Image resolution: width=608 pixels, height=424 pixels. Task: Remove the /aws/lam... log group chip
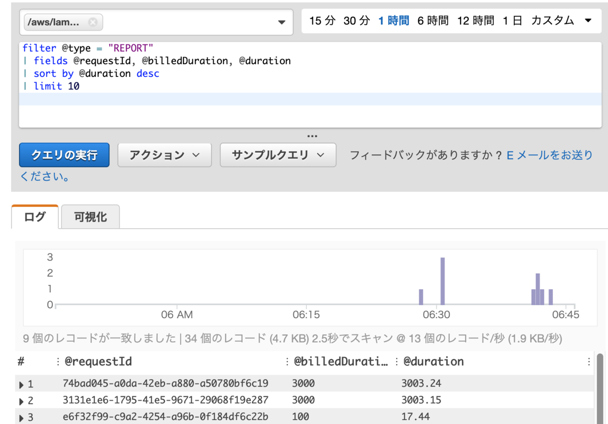click(92, 23)
